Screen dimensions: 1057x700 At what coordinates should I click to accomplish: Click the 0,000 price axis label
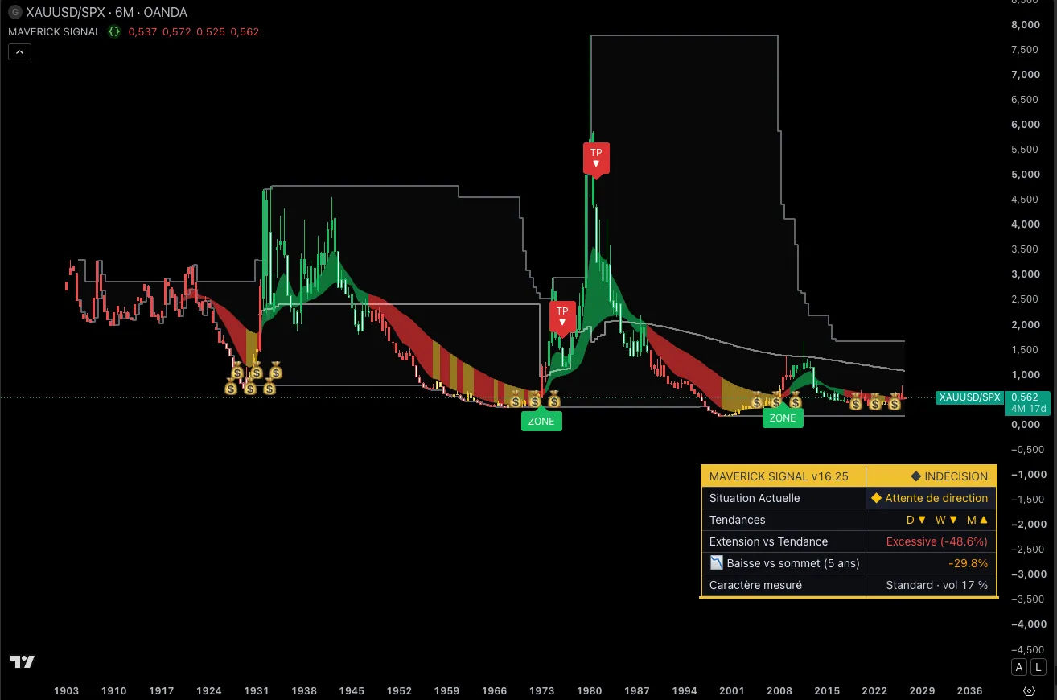click(x=1025, y=424)
